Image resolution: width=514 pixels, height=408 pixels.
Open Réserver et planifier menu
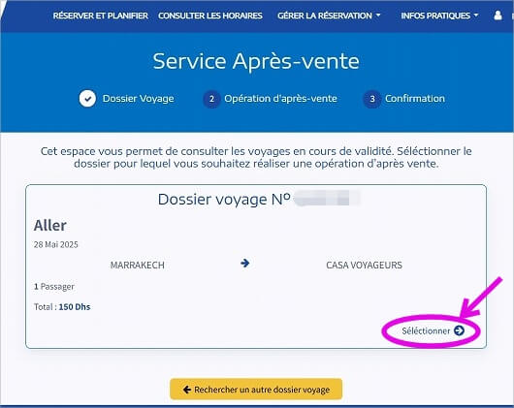100,16
